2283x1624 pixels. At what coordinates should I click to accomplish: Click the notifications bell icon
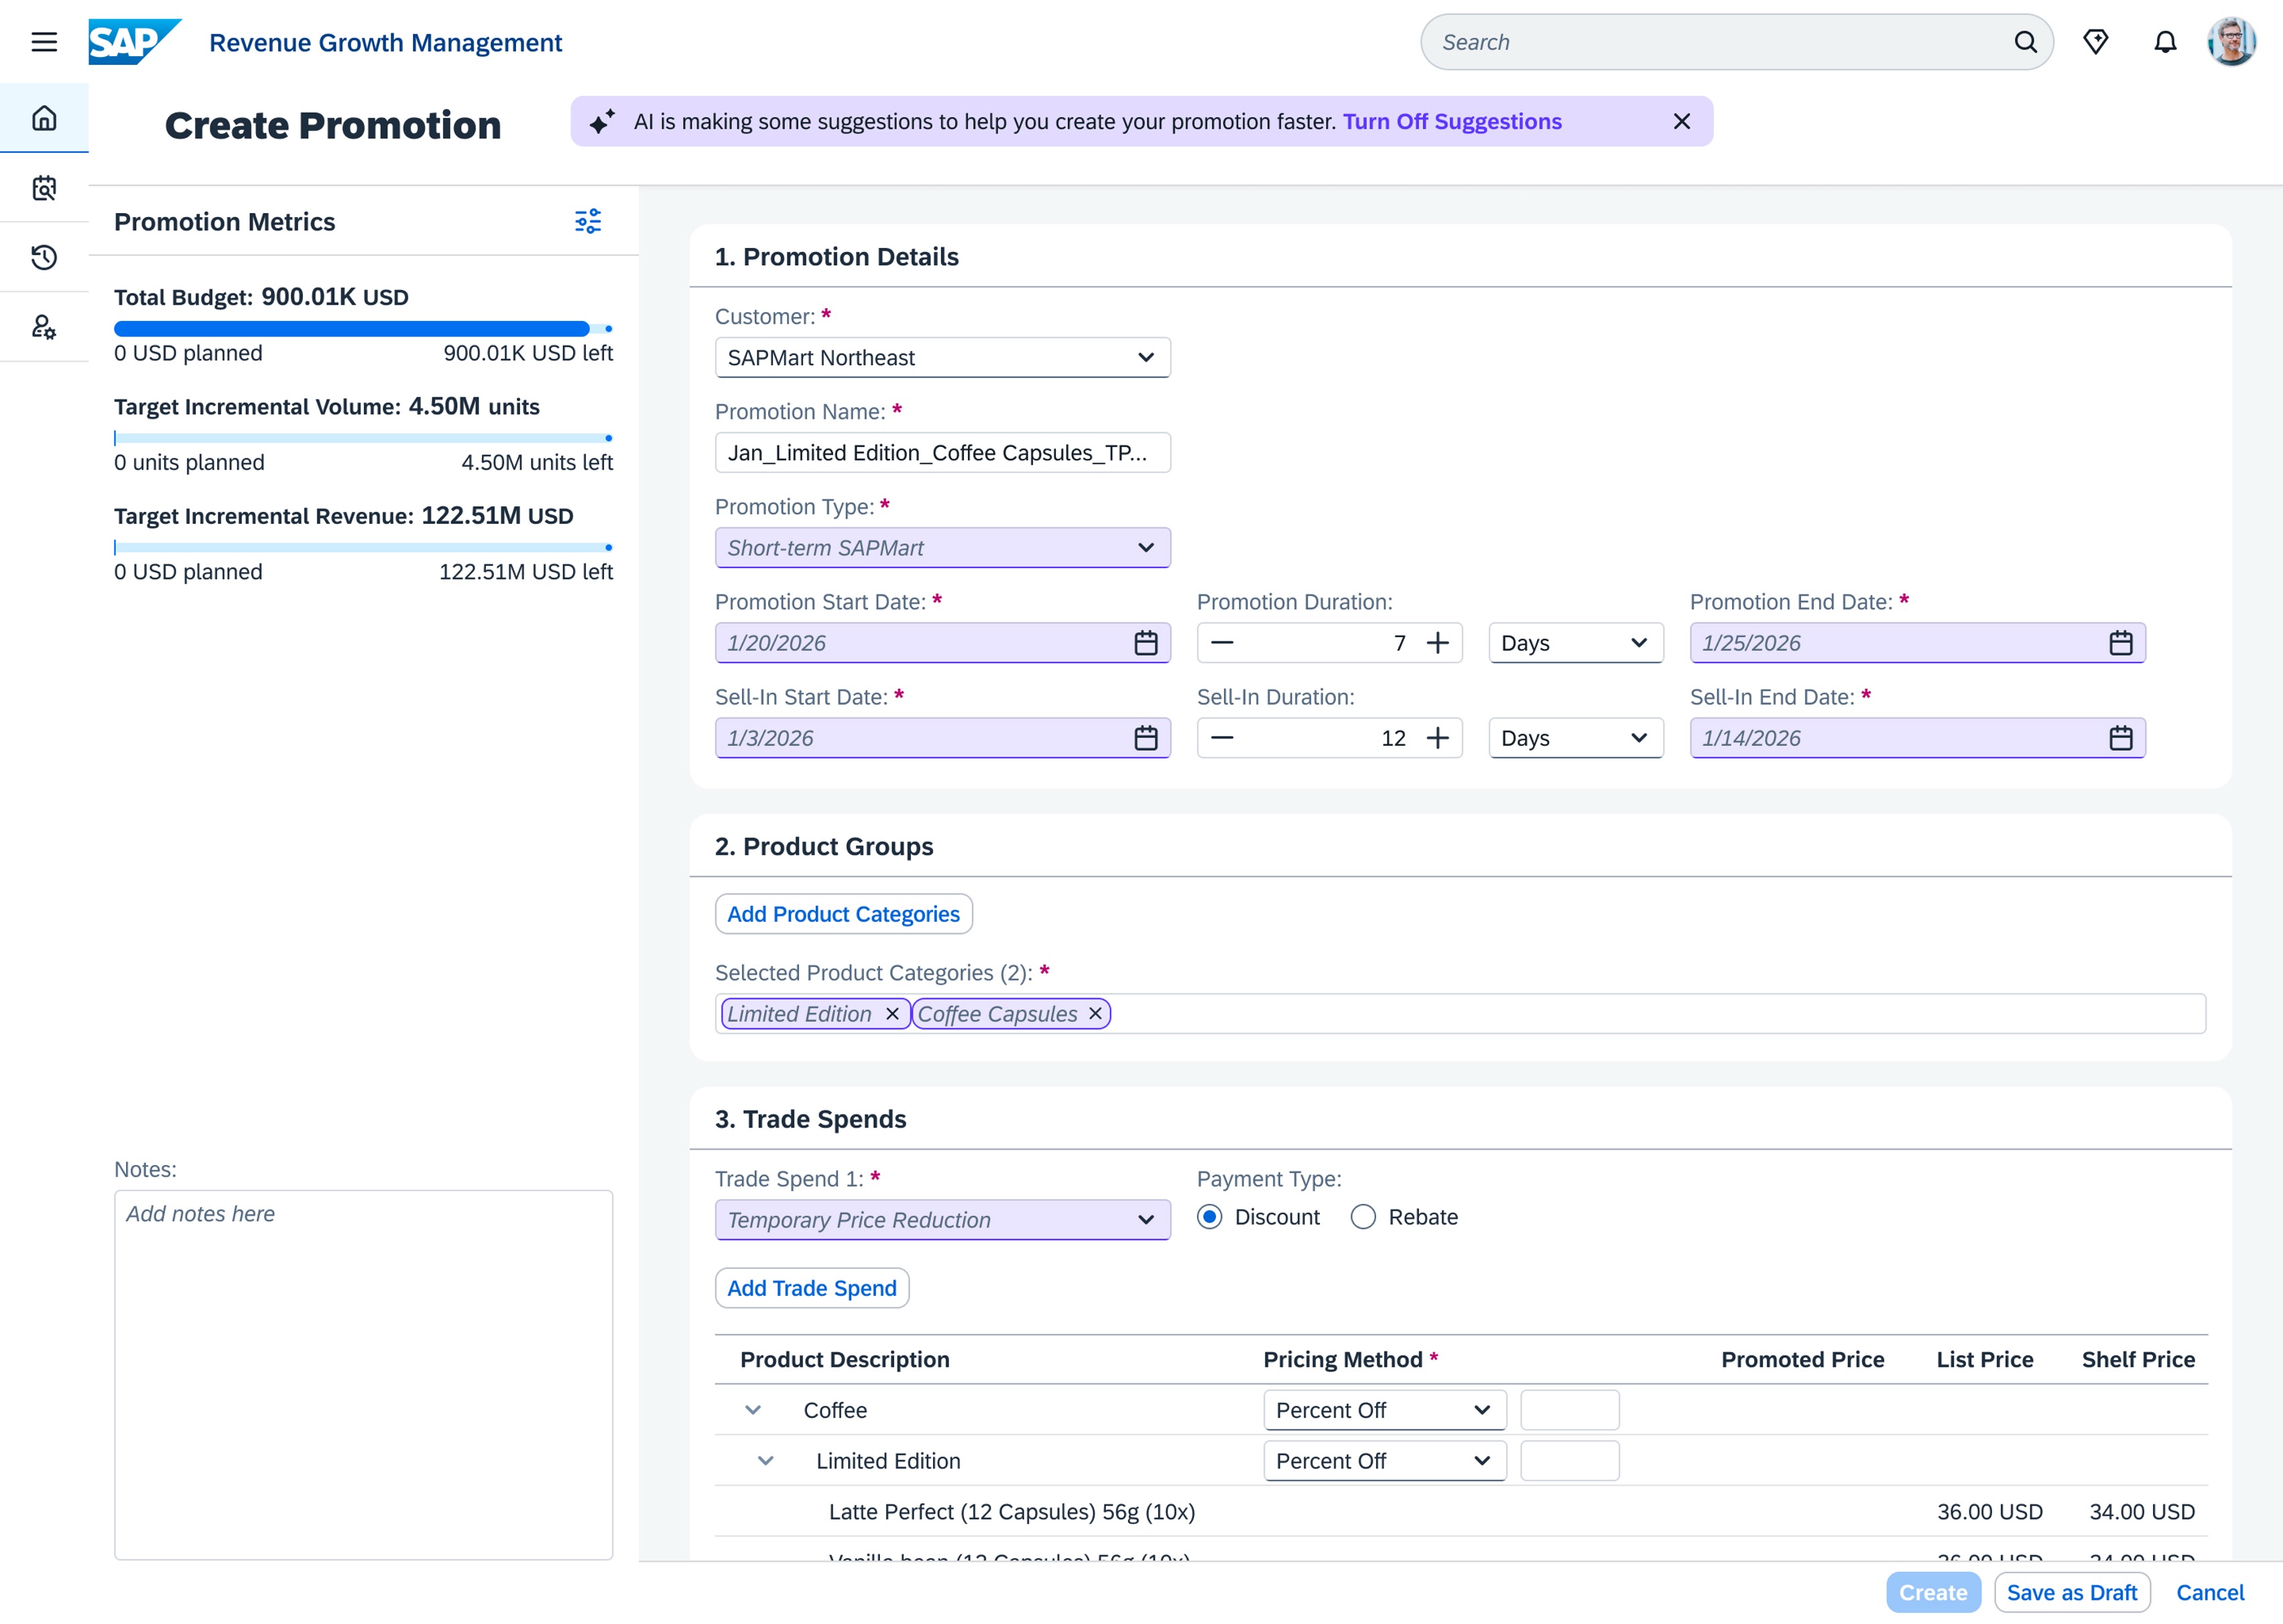tap(2164, 42)
